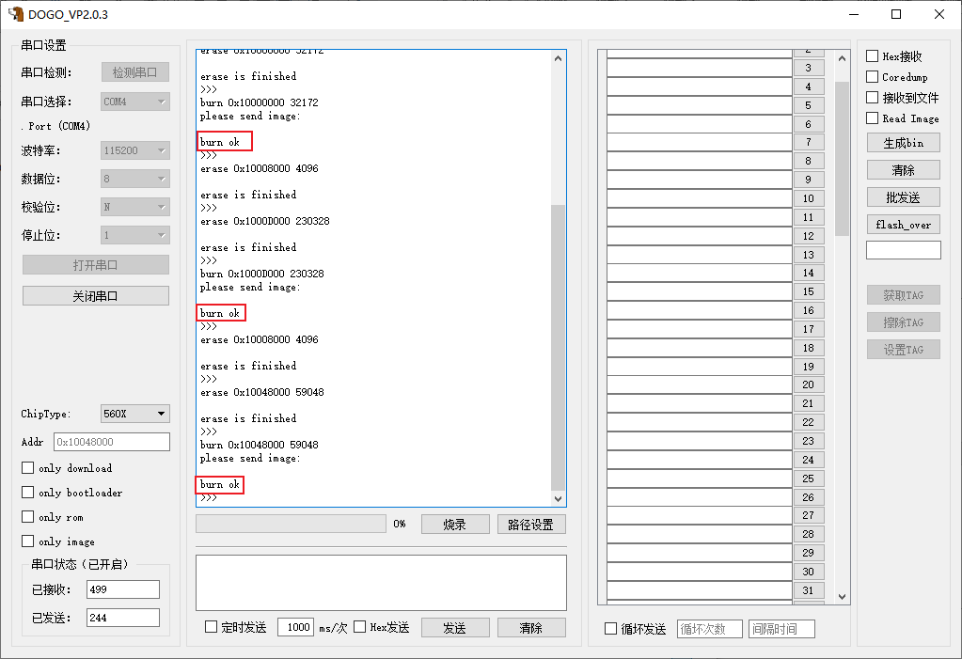962x659 pixels.
Task: Click batch send button number 22
Action: (x=809, y=422)
